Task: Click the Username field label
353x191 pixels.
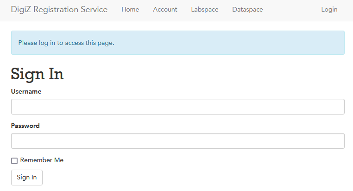Action: 26,92
